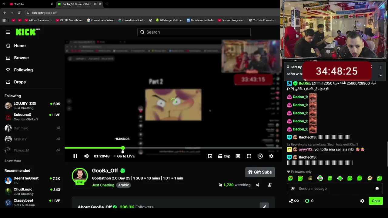Open Sukuuna0 followed channel
Viewport: 388px width, 218px height.
(x=32, y=117)
